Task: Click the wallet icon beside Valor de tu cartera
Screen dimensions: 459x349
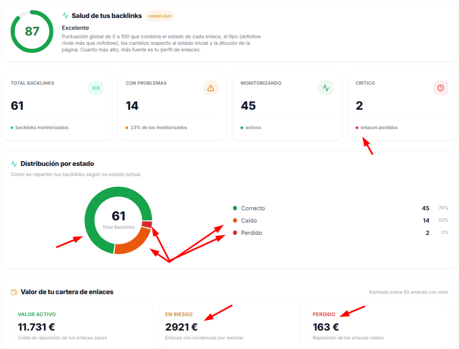Action: pyautogui.click(x=14, y=292)
